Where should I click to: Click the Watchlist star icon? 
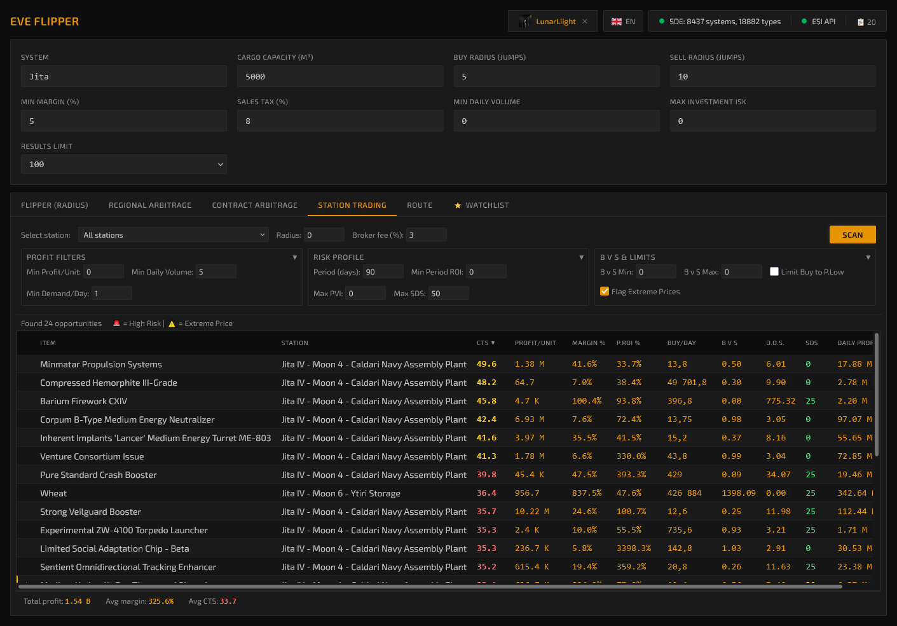[x=458, y=205]
